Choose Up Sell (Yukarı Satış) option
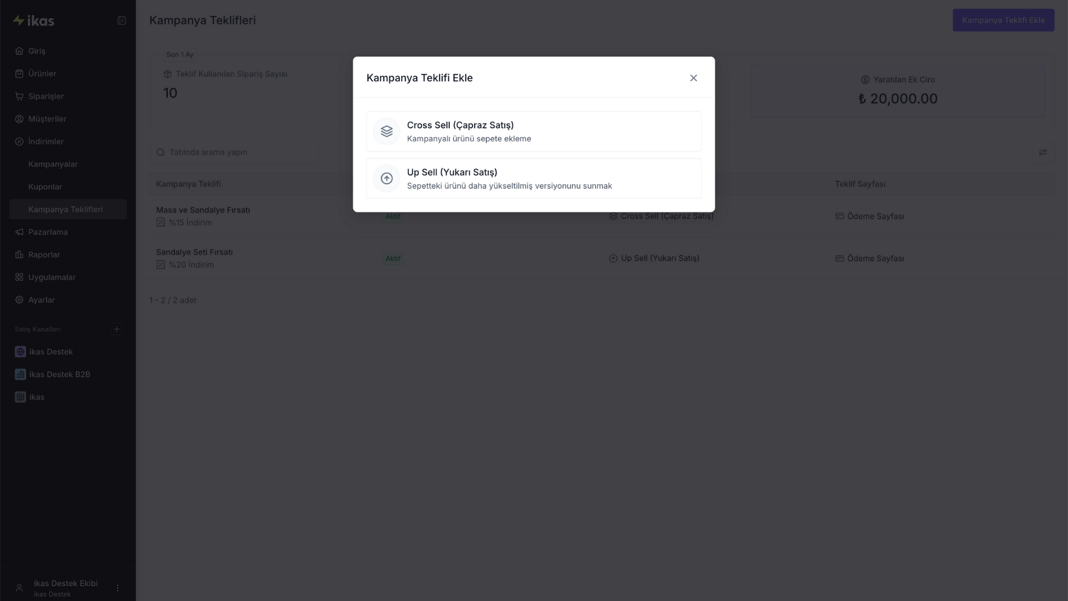 pyautogui.click(x=533, y=178)
